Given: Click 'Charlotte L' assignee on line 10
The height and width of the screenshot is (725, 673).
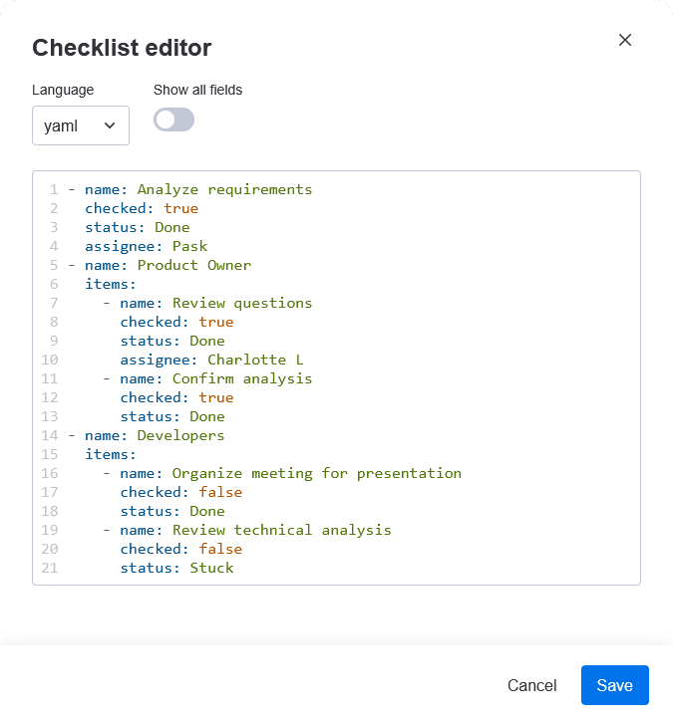Looking at the screenshot, I should click(x=255, y=360).
